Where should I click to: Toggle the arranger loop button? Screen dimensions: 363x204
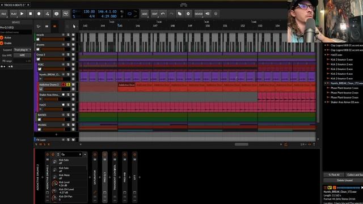click(x=130, y=14)
